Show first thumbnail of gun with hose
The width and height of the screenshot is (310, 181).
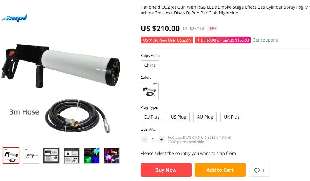point(11,155)
